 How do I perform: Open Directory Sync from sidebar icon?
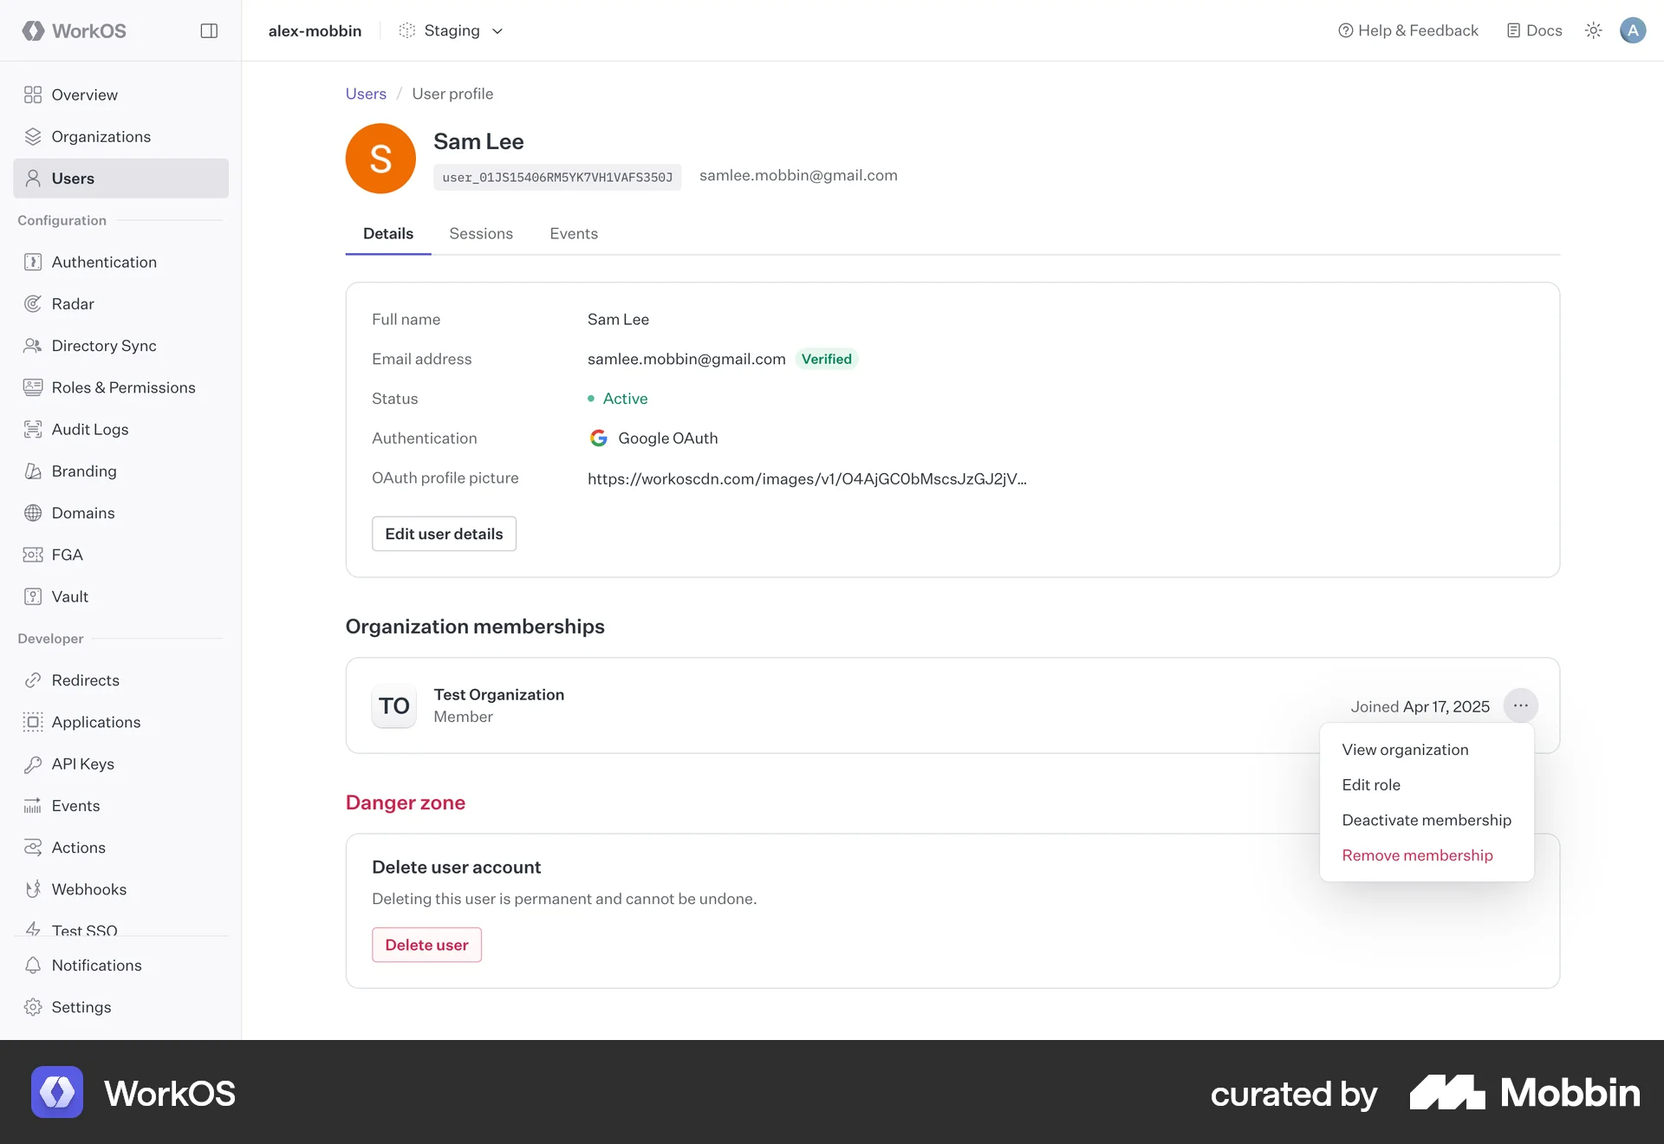point(33,346)
